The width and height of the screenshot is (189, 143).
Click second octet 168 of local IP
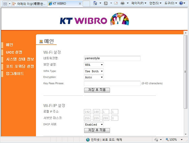coord(96,112)
